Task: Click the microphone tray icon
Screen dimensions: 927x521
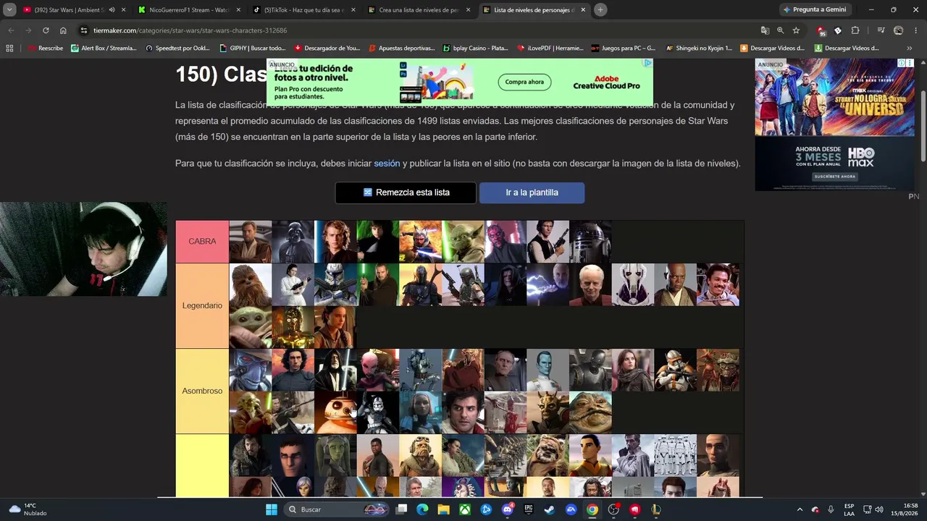Action: point(831,509)
